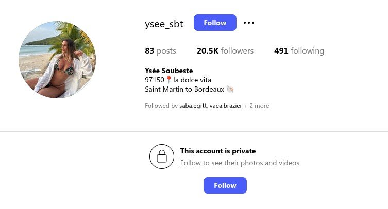Visit the vaea.brazier profile link
388x209 pixels.
pos(226,106)
